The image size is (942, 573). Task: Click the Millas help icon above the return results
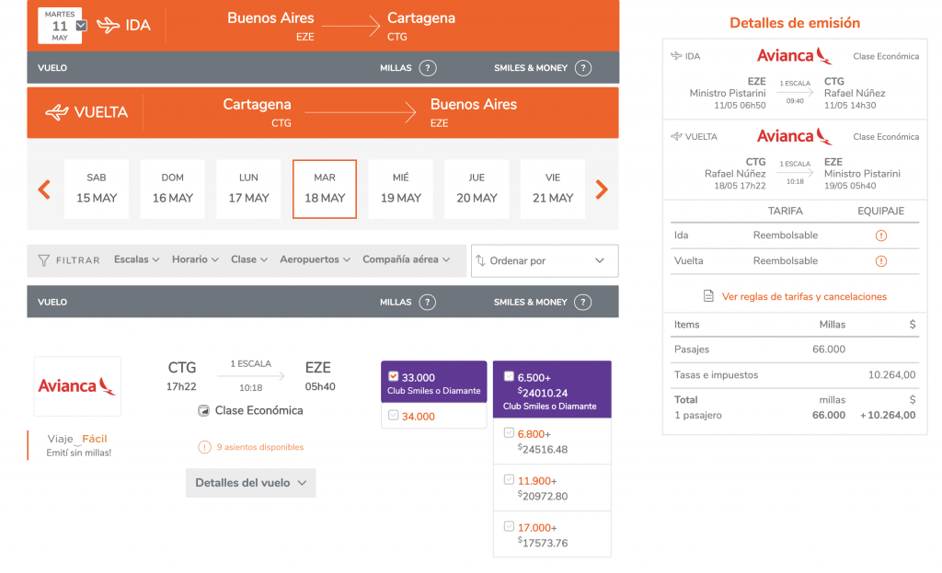pyautogui.click(x=427, y=302)
